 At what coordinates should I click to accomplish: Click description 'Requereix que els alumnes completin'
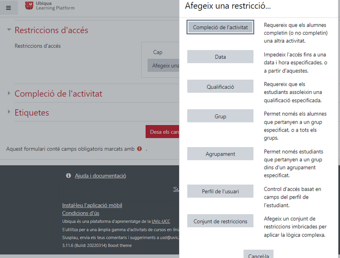click(296, 33)
